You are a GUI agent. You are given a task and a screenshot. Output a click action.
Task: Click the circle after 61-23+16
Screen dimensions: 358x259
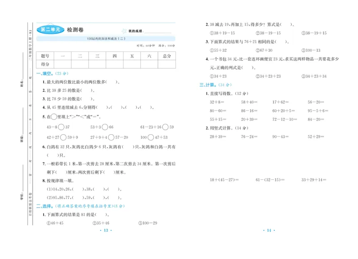pyautogui.click(x=165, y=127)
